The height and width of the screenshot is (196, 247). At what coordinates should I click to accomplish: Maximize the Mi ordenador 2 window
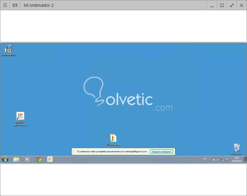coord(222,5)
